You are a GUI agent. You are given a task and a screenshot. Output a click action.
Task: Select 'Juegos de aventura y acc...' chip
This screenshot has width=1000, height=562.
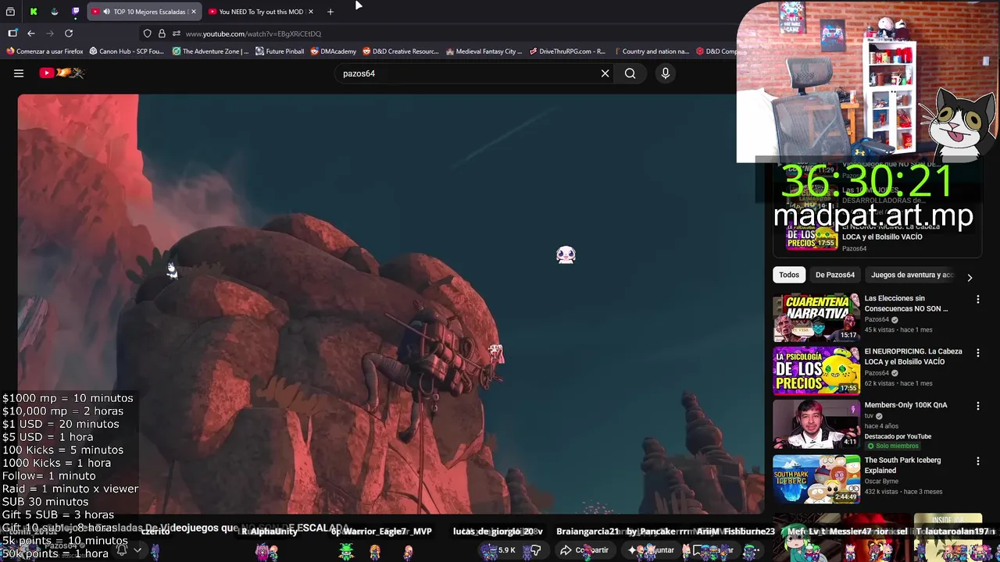912,275
